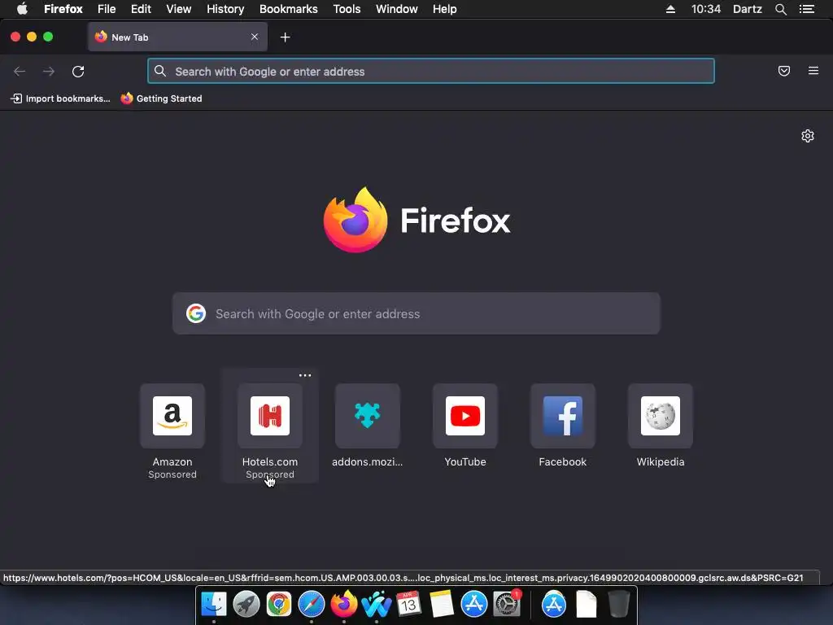
Task: Click the back navigation arrow
Action: [x=20, y=72]
